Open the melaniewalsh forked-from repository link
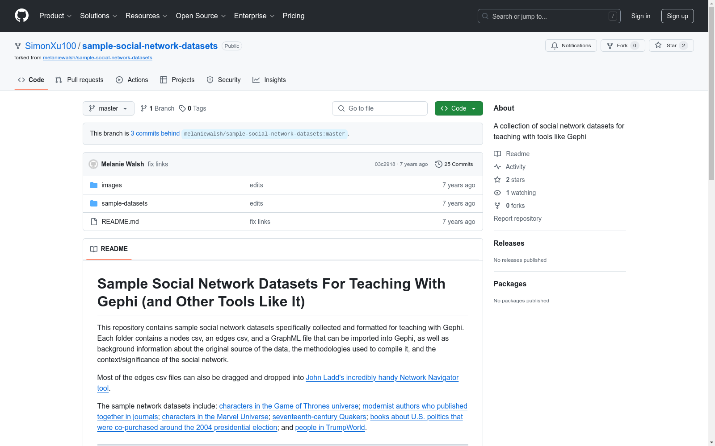 point(97,58)
